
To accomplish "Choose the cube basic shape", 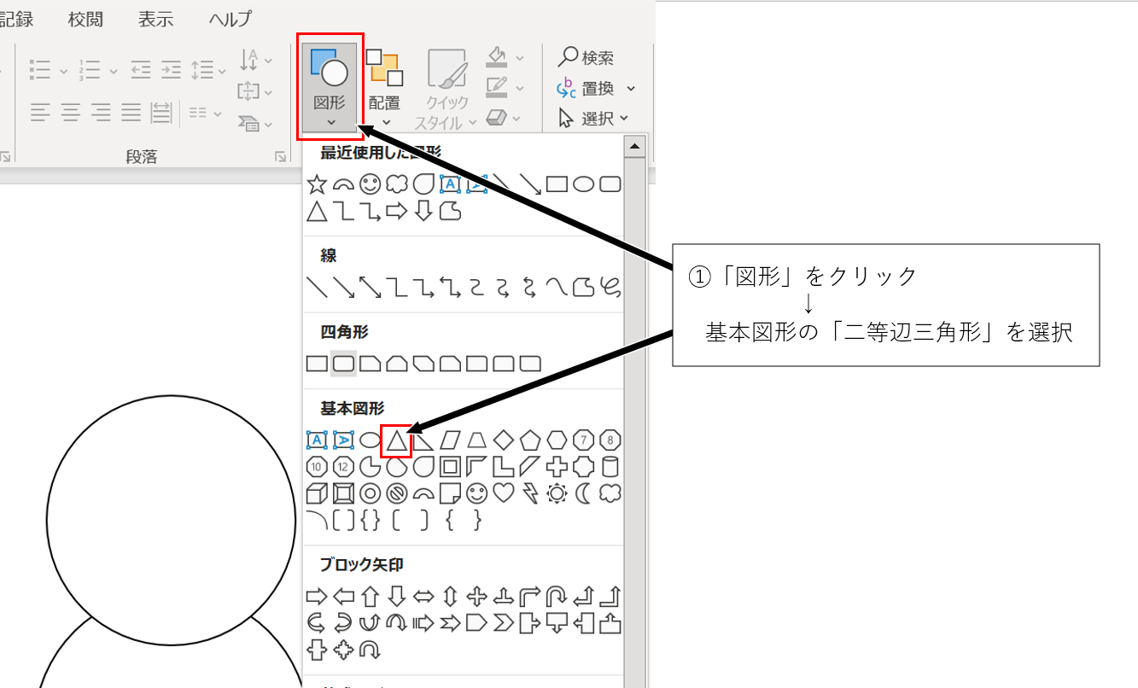I will (317, 493).
